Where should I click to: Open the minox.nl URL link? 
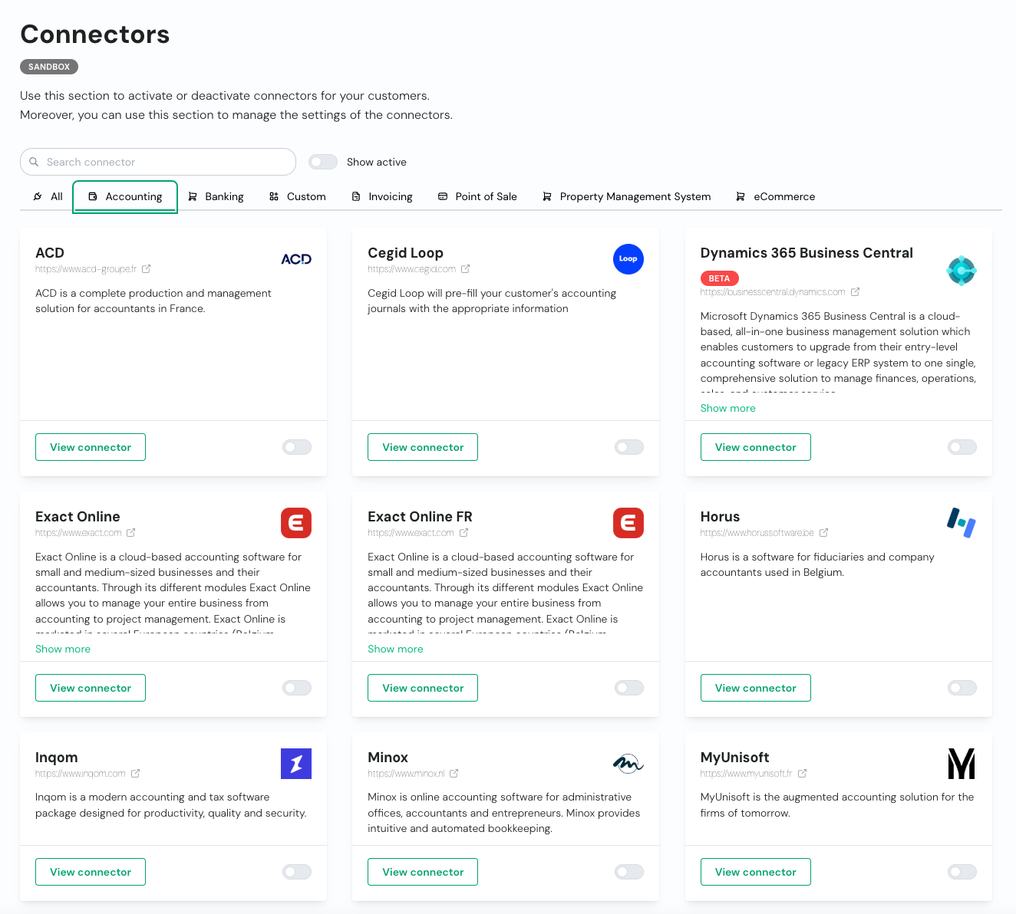406,774
